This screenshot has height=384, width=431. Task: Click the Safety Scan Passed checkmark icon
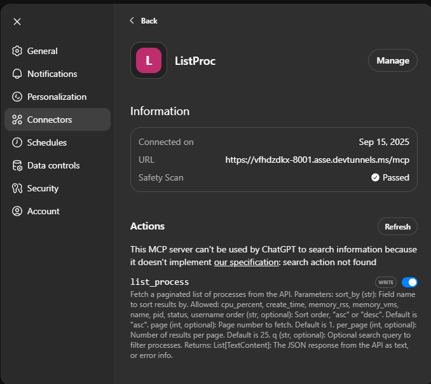375,177
